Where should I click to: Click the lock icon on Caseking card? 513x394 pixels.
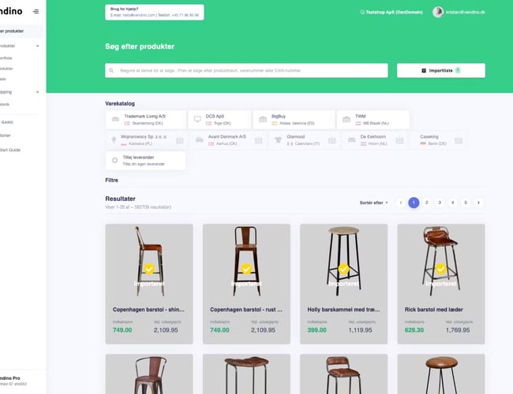pyautogui.click(x=459, y=140)
